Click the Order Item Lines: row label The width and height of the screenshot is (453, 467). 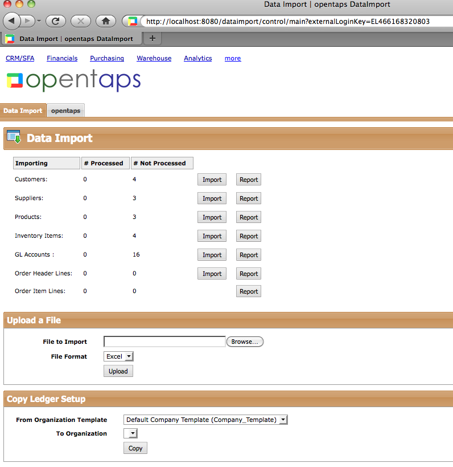pos(40,291)
